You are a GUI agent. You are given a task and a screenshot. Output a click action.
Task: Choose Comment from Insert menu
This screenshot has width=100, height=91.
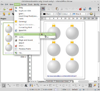(x=27, y=21)
